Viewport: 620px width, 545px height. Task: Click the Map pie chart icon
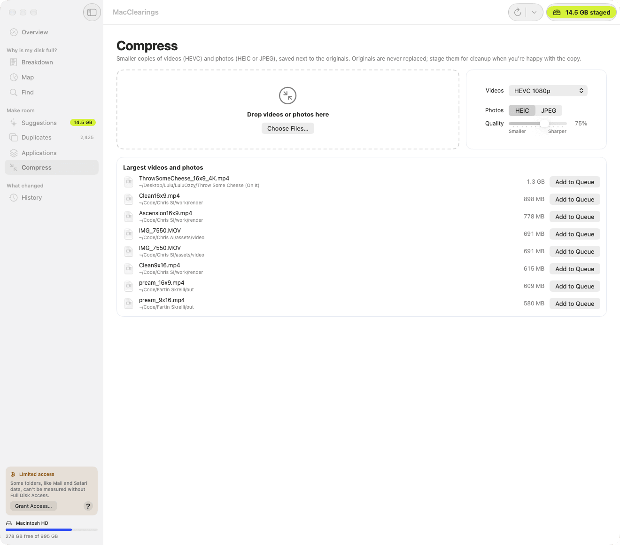14,78
